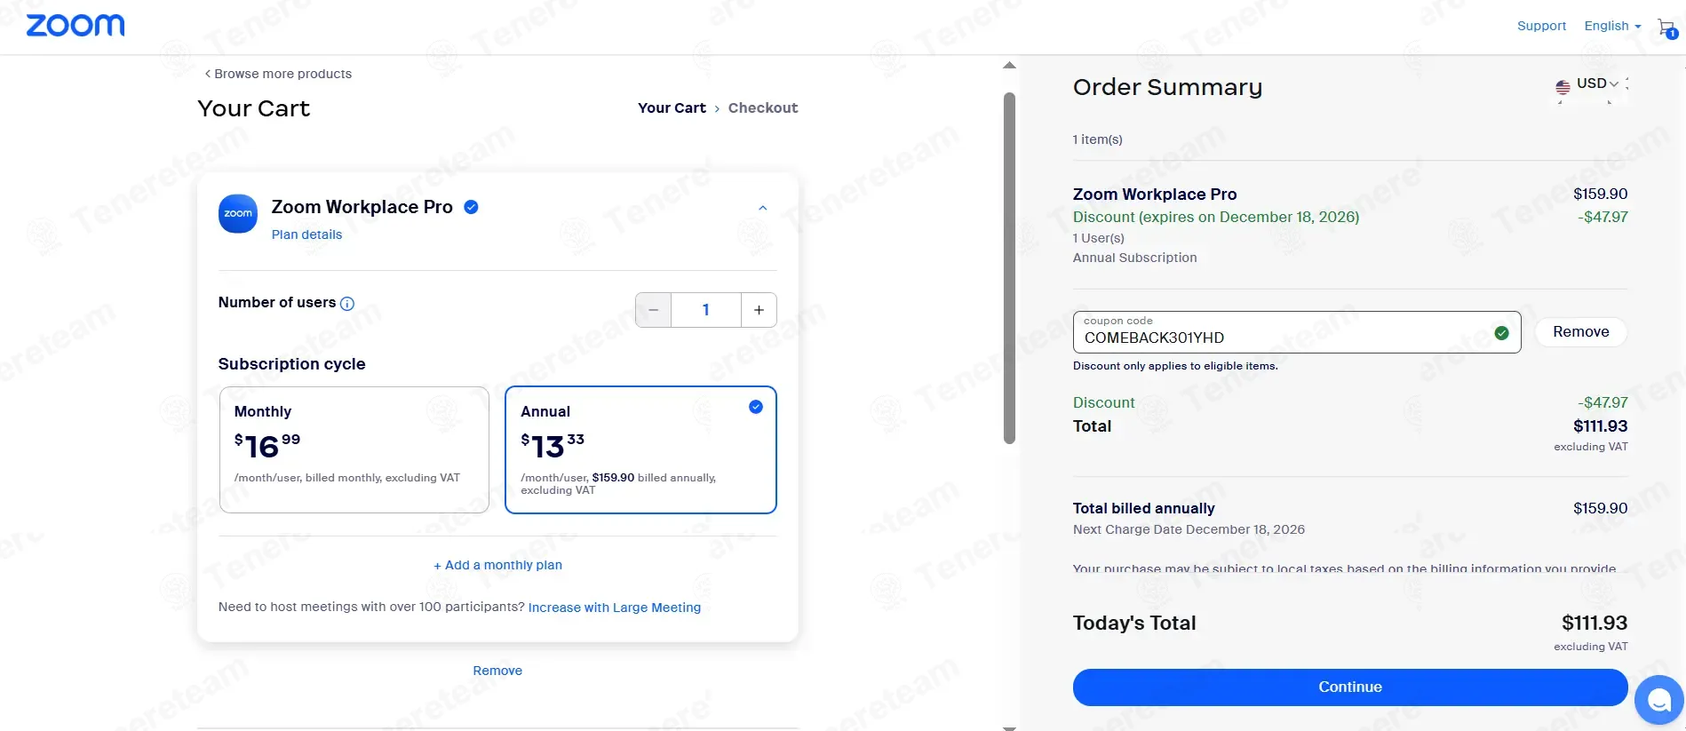Collapse the Zoom Workplace Pro card
This screenshot has width=1686, height=731.
[762, 208]
